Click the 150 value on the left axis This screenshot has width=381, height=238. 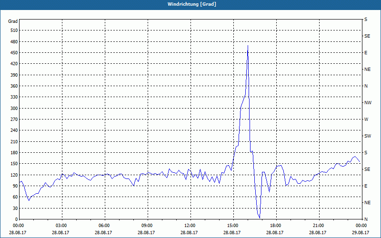(x=14, y=163)
